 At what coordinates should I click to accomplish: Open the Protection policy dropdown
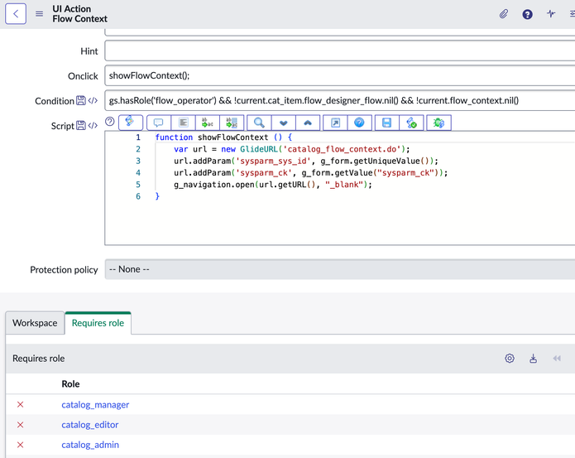coord(339,269)
